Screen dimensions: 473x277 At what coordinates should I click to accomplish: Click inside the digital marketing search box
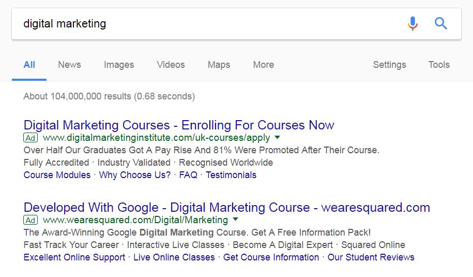pyautogui.click(x=208, y=24)
